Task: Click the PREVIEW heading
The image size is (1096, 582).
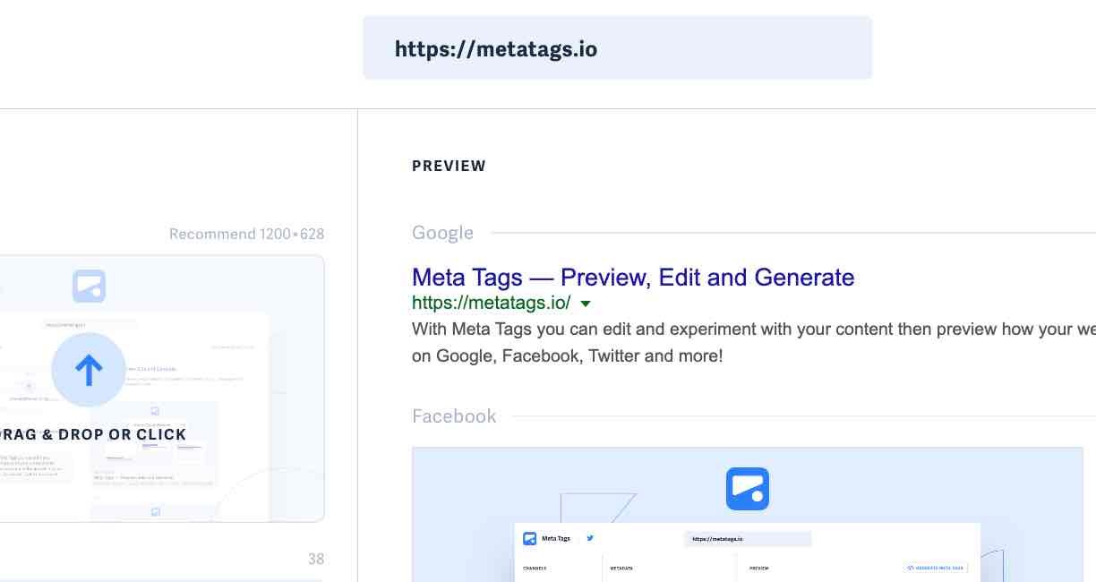Action: pos(449,166)
